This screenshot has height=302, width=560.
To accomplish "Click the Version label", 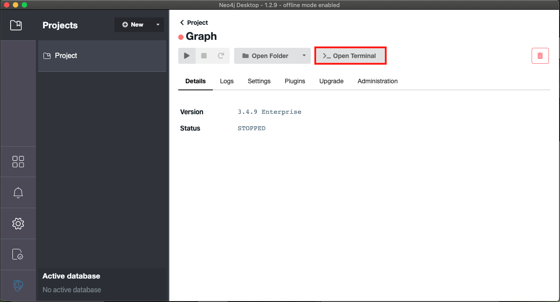I will click(192, 112).
